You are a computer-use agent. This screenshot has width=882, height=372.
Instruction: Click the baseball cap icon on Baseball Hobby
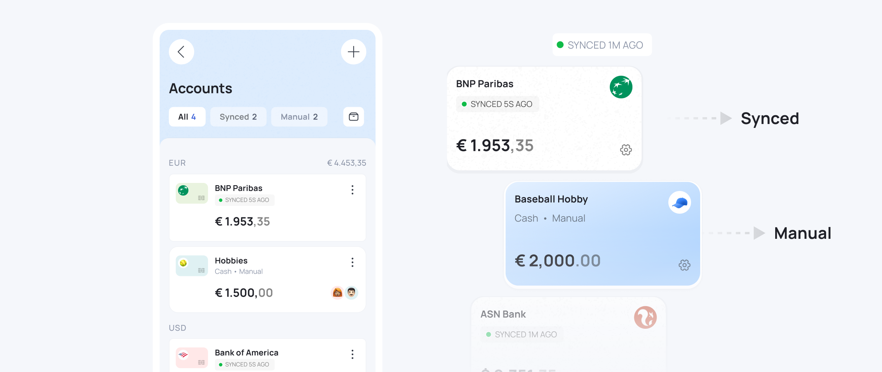pyautogui.click(x=679, y=202)
